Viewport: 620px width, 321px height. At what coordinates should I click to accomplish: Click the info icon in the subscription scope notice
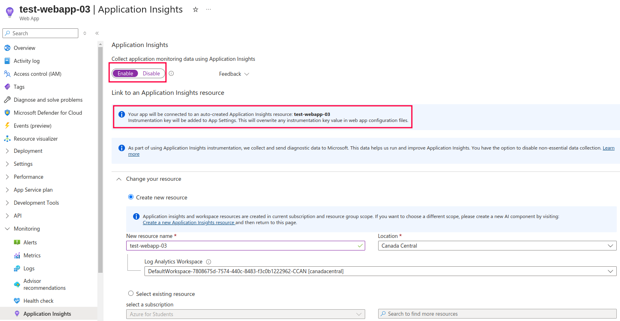click(x=136, y=216)
